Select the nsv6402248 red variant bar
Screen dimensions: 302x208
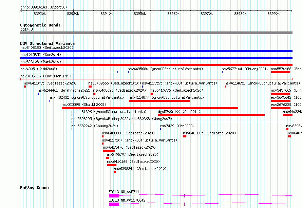click(x=288, y=115)
